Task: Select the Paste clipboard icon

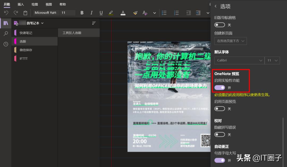Action: click(25, 12)
